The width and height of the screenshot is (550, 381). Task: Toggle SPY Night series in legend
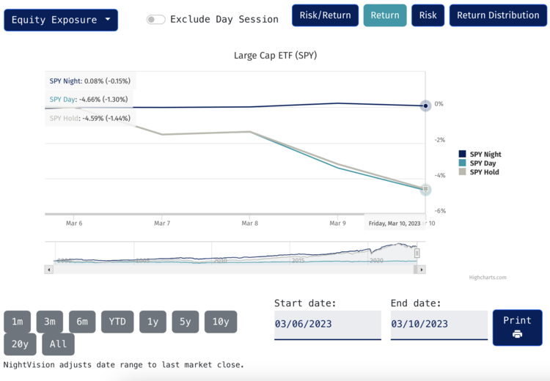click(x=485, y=155)
